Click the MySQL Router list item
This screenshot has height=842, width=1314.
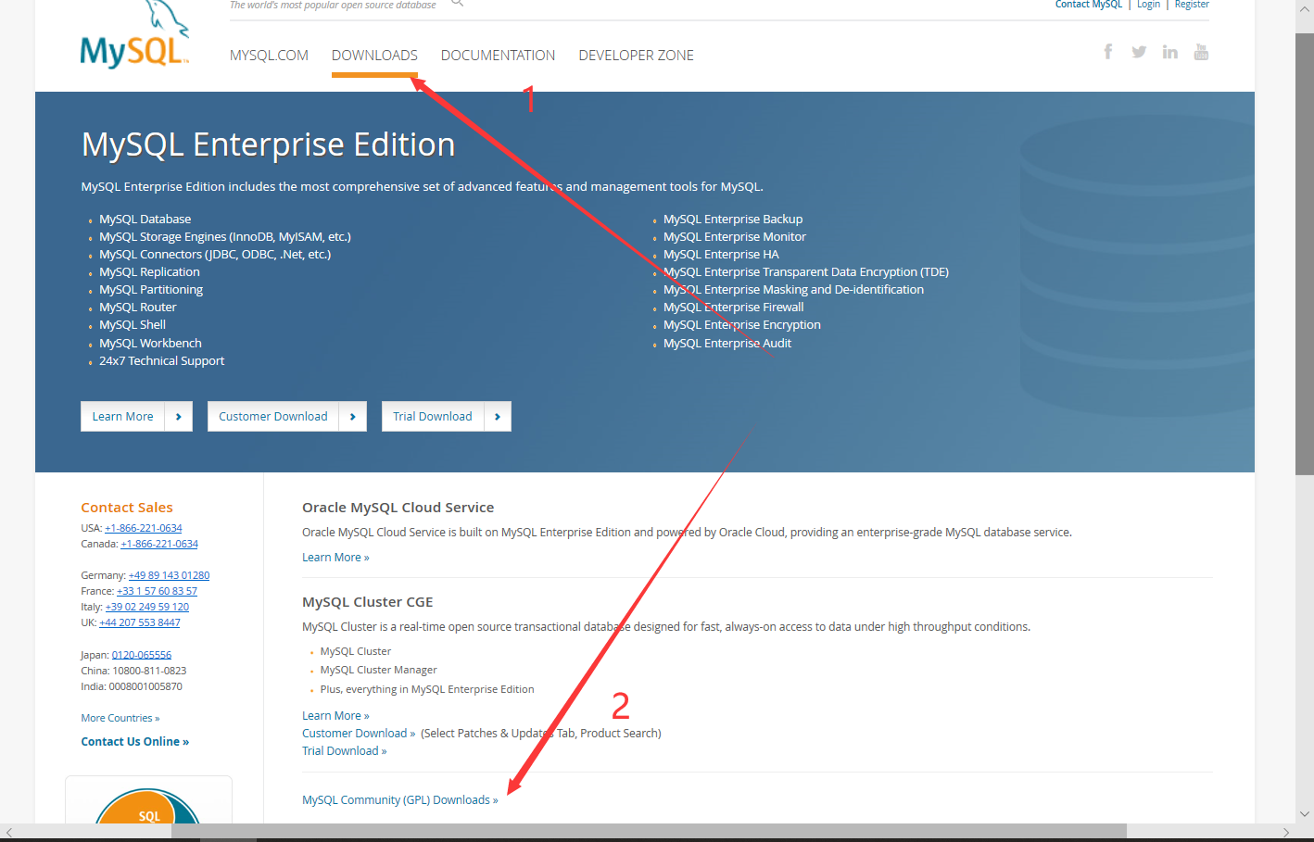pos(138,308)
